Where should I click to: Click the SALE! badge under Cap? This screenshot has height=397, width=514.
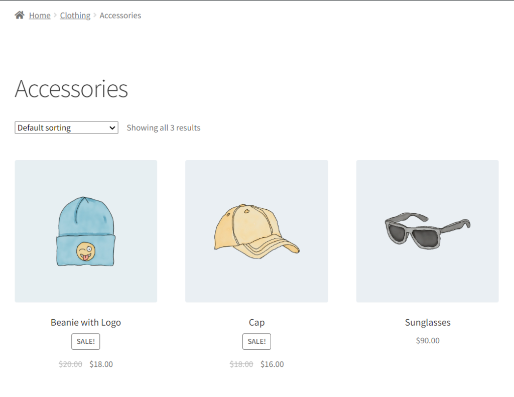[x=256, y=341]
